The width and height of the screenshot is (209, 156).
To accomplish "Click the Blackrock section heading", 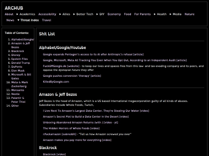I will tap(48, 148).
